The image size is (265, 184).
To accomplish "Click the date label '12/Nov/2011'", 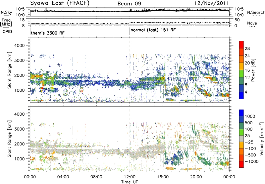I will 212,3.
